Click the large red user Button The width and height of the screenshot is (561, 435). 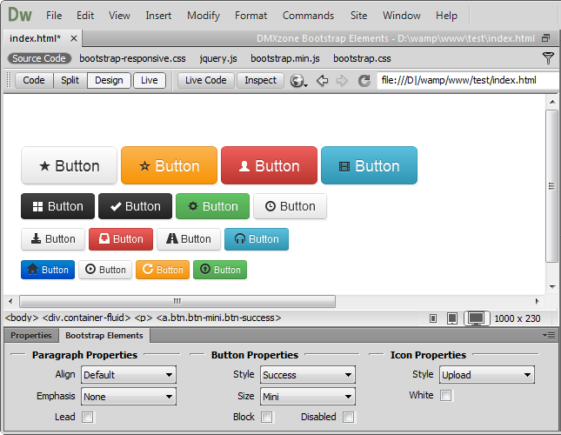pos(269,165)
